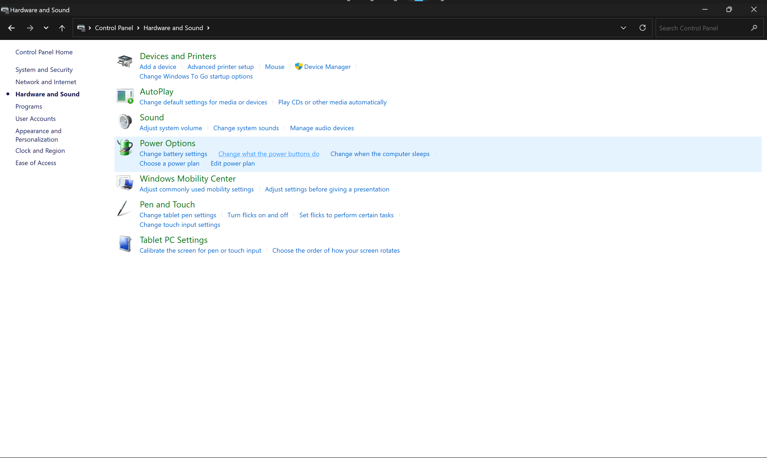Click Play CDs or other media automatically
Viewport: 767px width, 458px height.
[332, 103]
